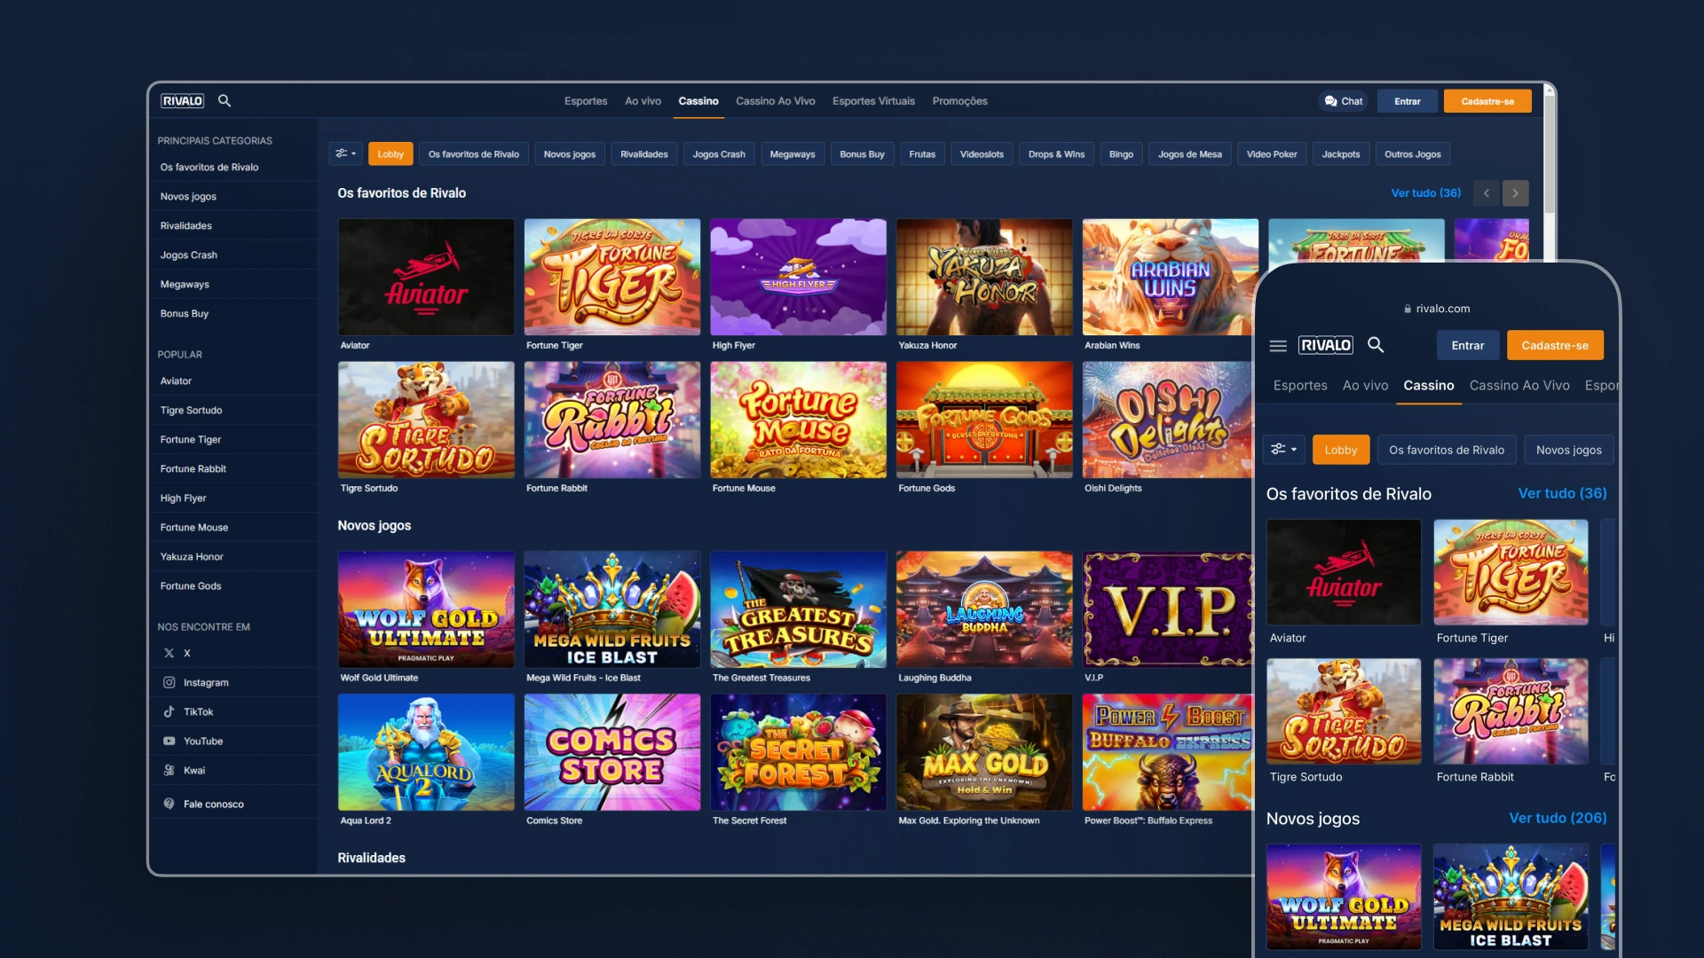Select the Jogos Crash tab filter
Viewport: 1704px width, 958px height.
click(x=719, y=153)
